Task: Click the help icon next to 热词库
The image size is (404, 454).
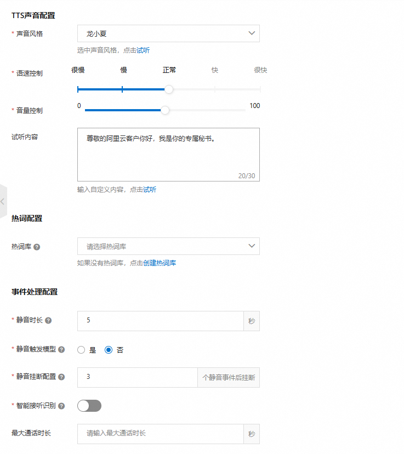Action: pyautogui.click(x=37, y=247)
